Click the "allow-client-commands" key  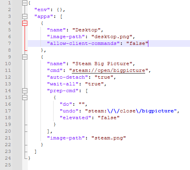tap(83, 43)
